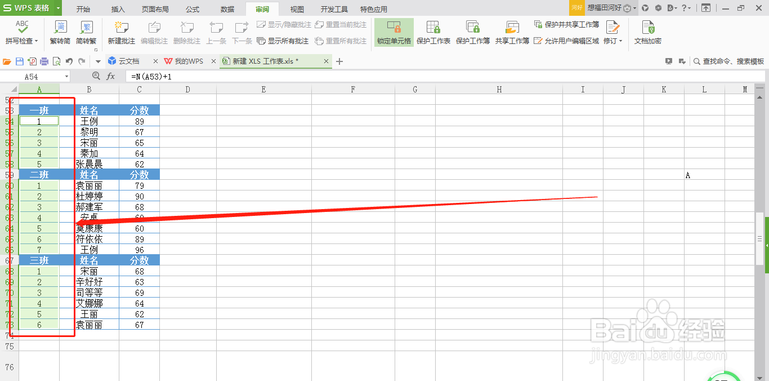Select the cell 三班
Screen dimensions: 769x381
39,261
